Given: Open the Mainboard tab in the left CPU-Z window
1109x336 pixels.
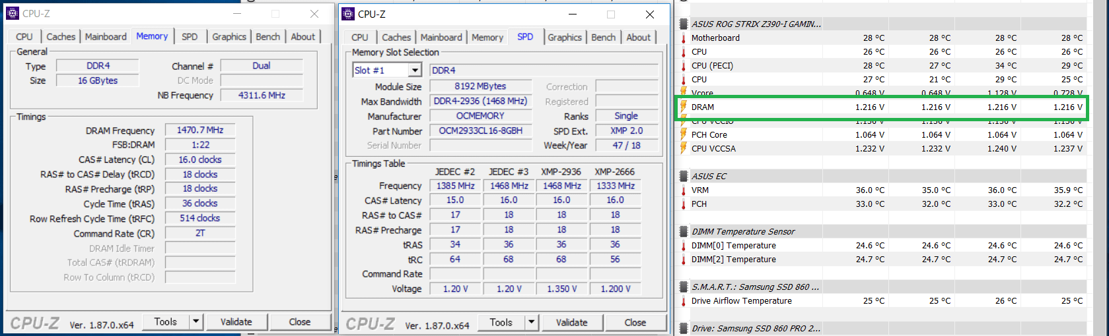Looking at the screenshot, I should point(106,37).
